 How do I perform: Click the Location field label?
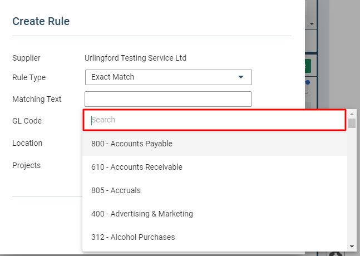(27, 143)
